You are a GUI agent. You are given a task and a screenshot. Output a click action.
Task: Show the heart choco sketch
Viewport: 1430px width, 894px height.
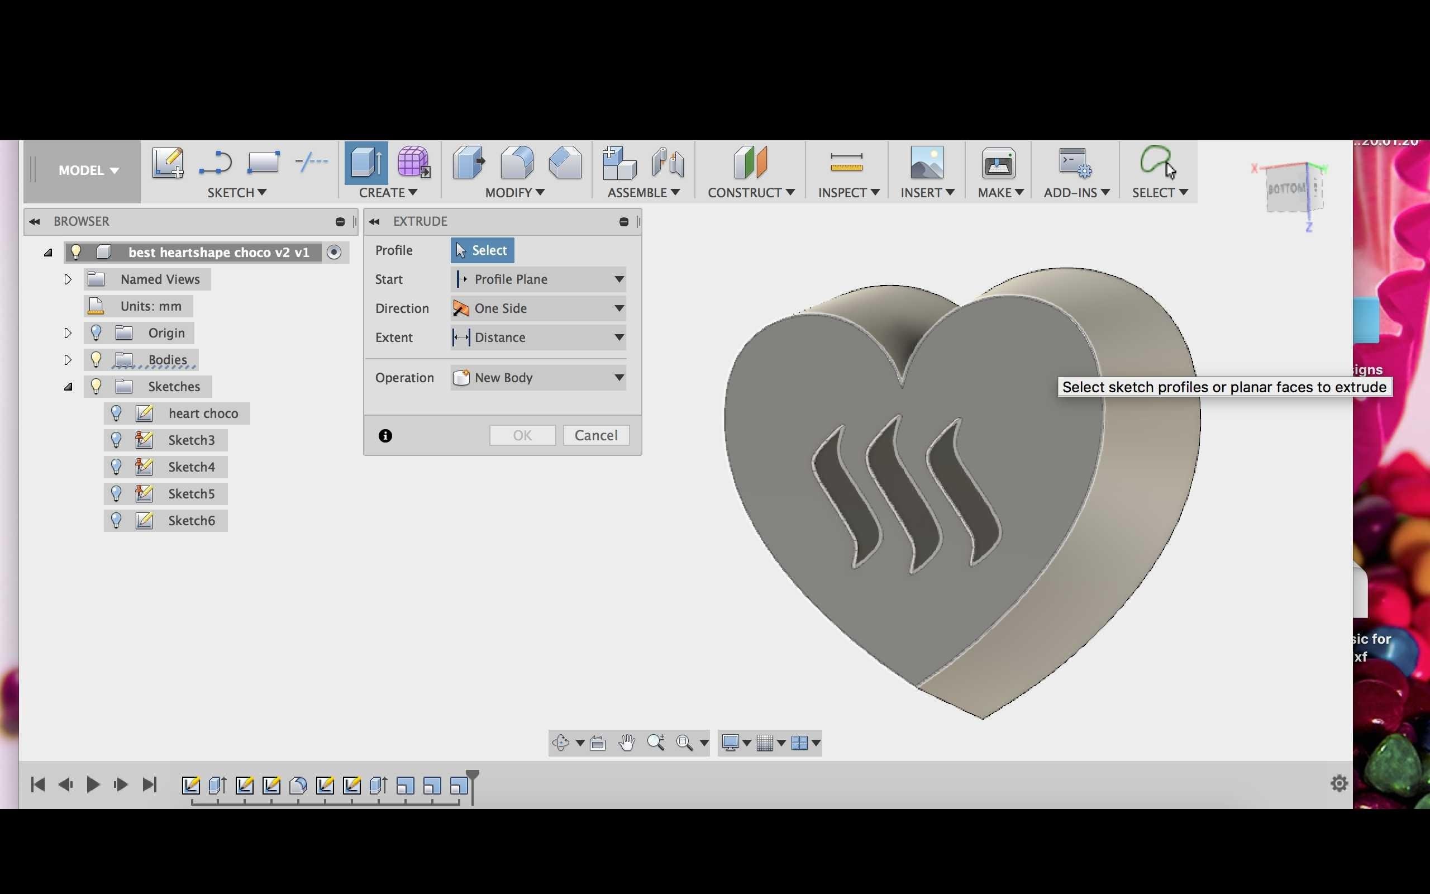point(116,413)
